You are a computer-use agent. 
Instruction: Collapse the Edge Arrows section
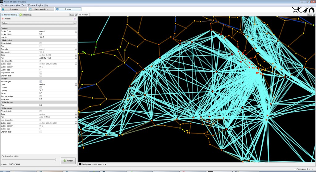tap(2, 102)
